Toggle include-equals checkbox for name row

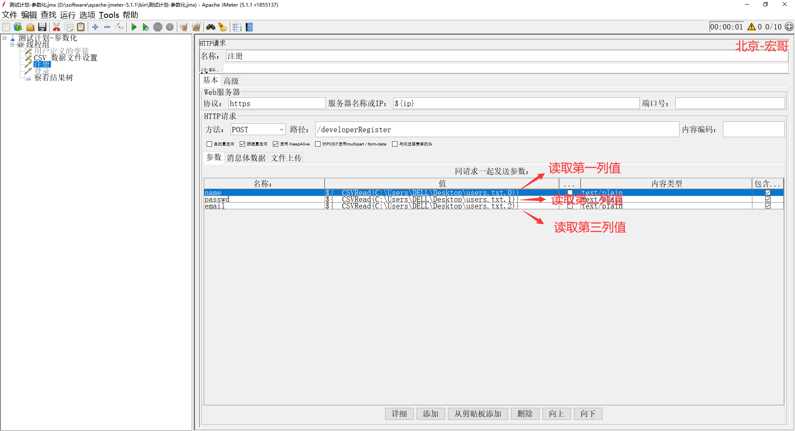[x=768, y=193]
